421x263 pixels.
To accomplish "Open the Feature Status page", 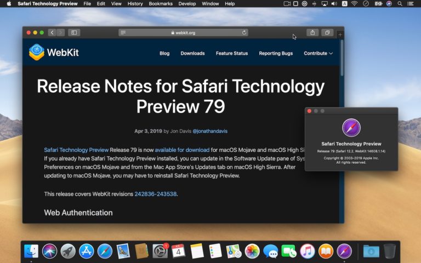I will 231,53.
